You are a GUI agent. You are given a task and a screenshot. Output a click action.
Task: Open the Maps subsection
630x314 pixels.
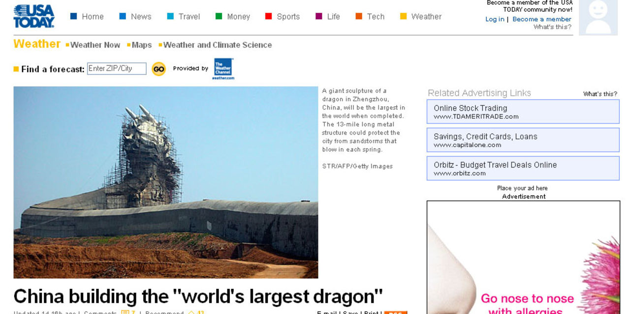pos(142,45)
